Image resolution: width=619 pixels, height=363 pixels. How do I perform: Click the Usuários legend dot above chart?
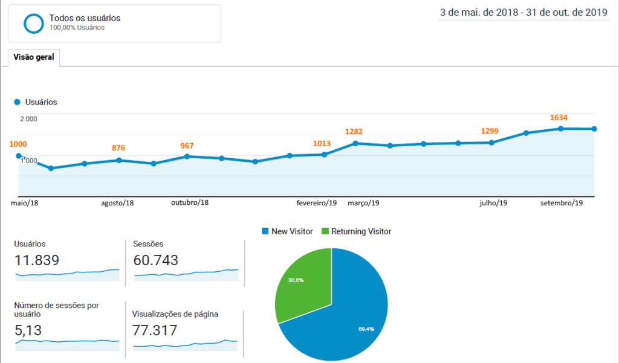17,102
